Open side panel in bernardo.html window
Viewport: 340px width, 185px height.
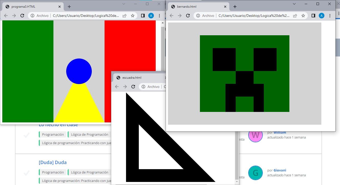click(x=313, y=16)
